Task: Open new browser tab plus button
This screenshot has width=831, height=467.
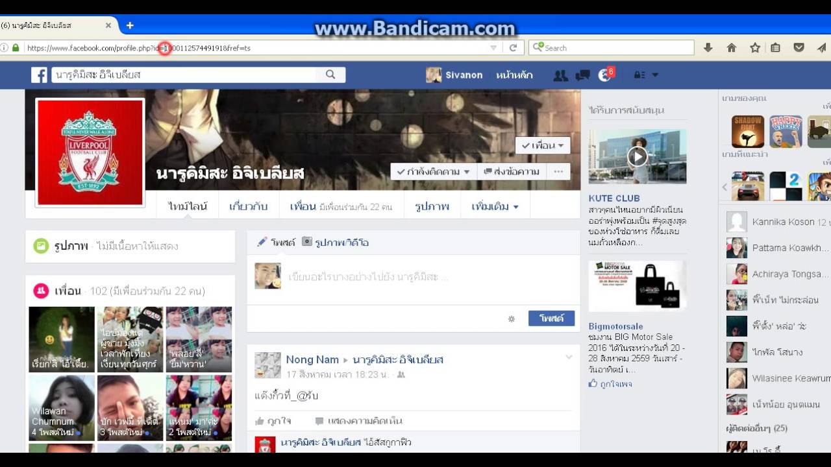Action: tap(130, 25)
